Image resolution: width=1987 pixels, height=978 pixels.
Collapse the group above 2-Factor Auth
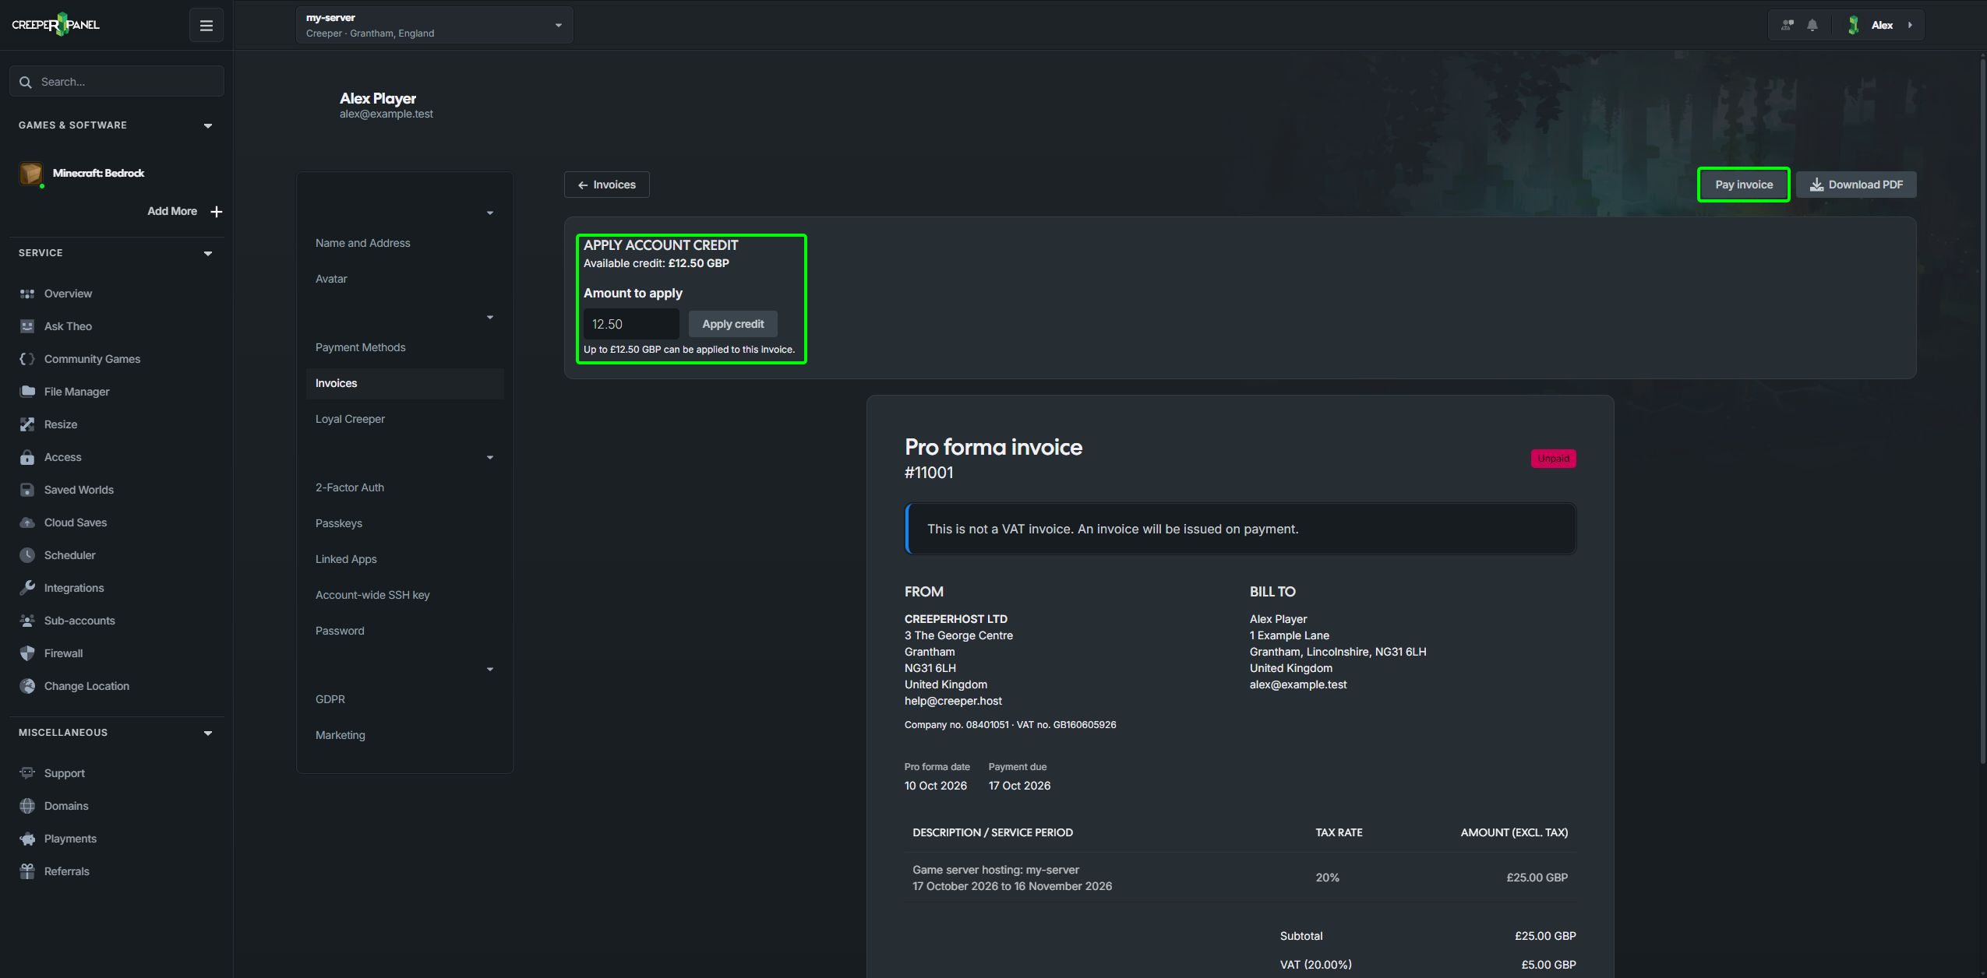(490, 457)
